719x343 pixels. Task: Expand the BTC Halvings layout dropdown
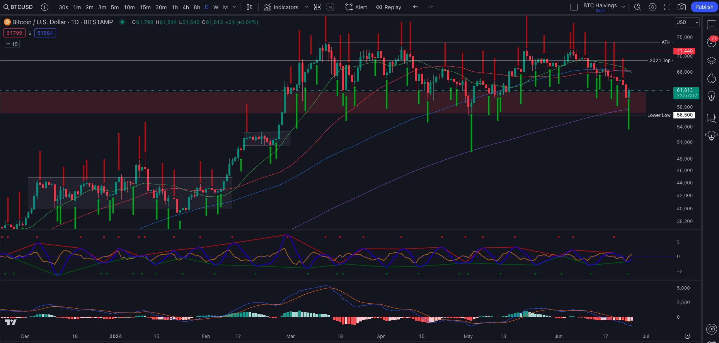tap(623, 7)
